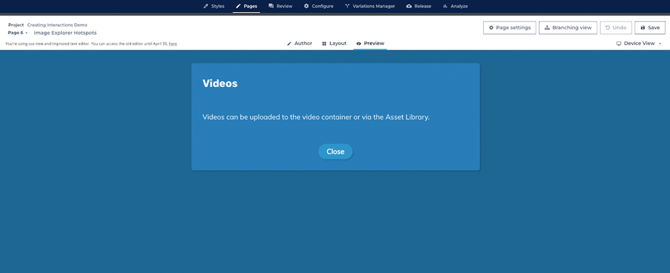Close the Videos popup
This screenshot has height=273, width=670.
pos(336,152)
